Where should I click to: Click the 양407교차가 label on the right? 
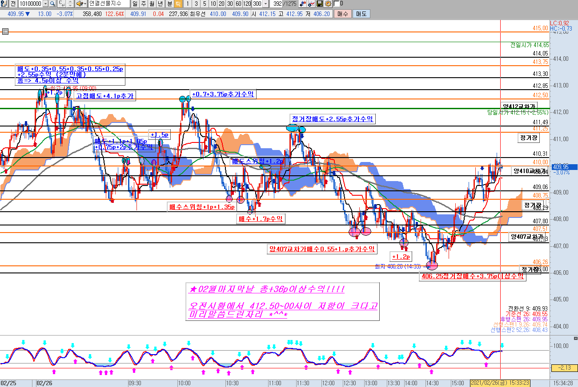[x=526, y=237]
